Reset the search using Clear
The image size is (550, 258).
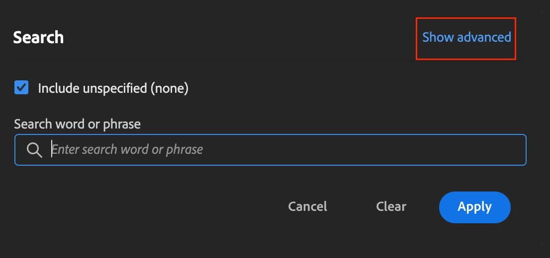tap(391, 206)
